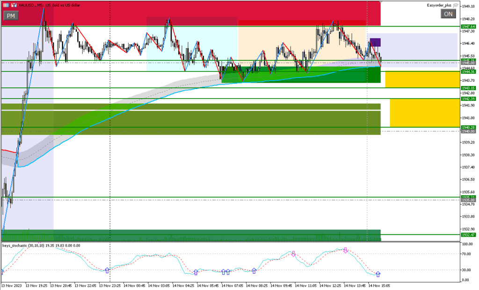The width and height of the screenshot is (479, 290).
Task: Click the blue up arrow near 08:25
Action: tap(254, 270)
